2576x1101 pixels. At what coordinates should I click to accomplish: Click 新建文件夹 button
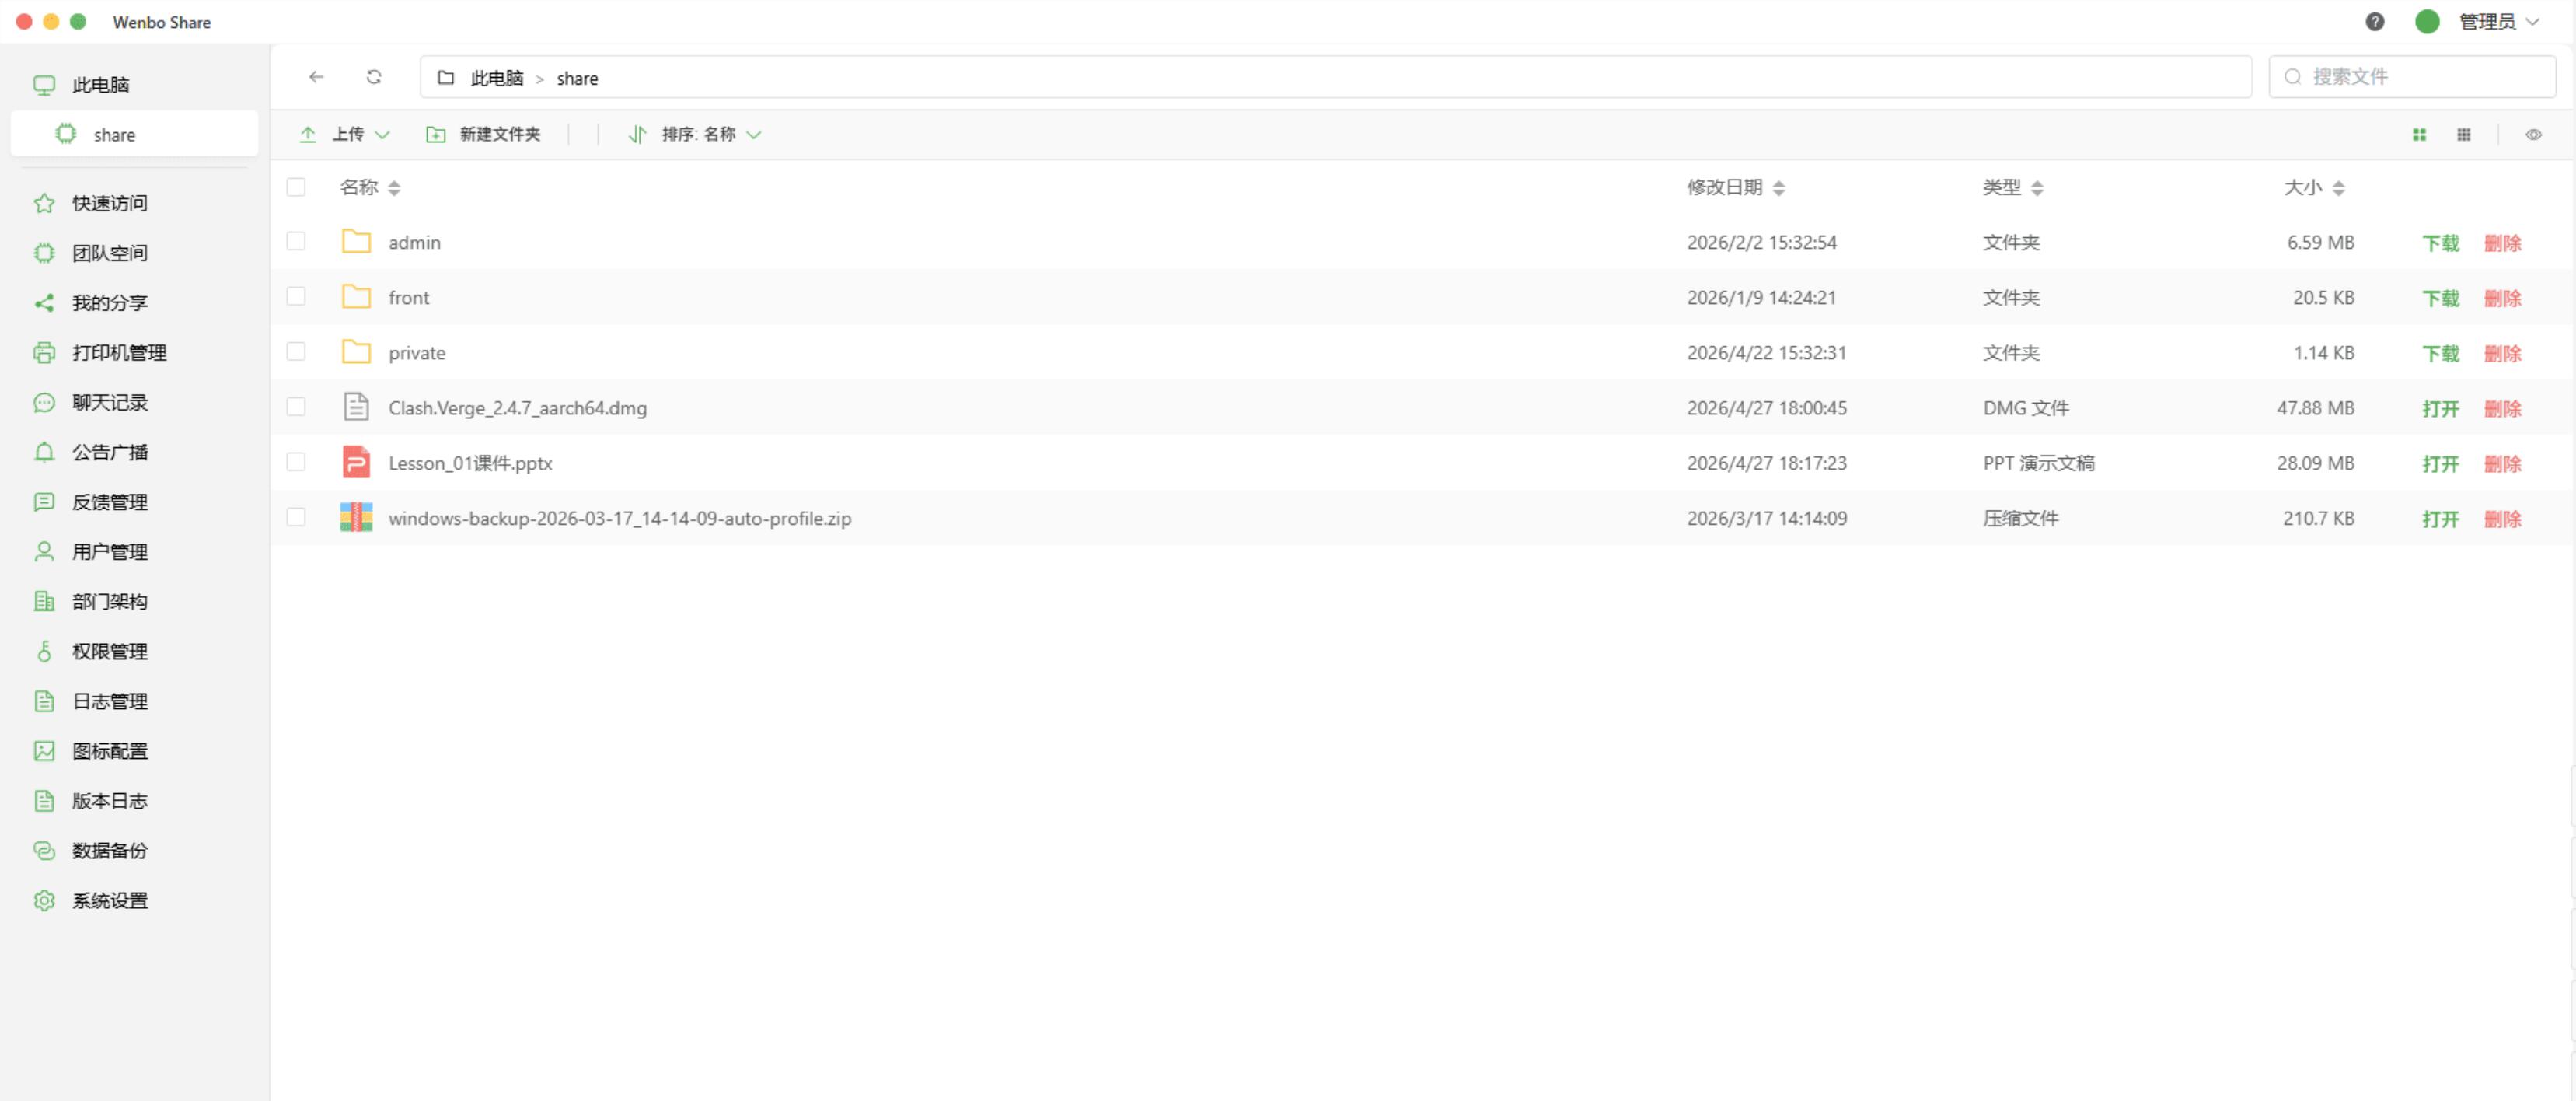pyautogui.click(x=484, y=134)
